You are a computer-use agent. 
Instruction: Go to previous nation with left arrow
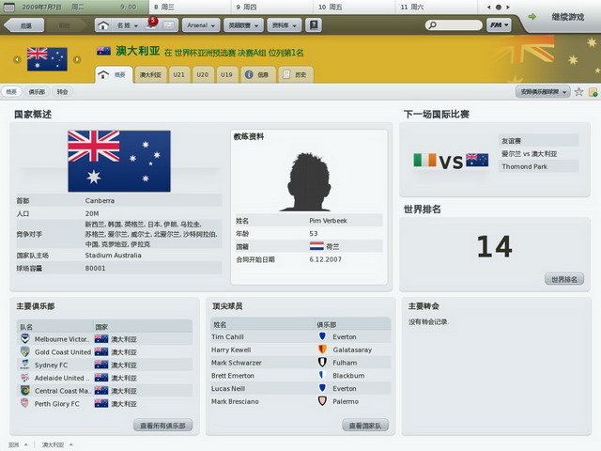16,60
